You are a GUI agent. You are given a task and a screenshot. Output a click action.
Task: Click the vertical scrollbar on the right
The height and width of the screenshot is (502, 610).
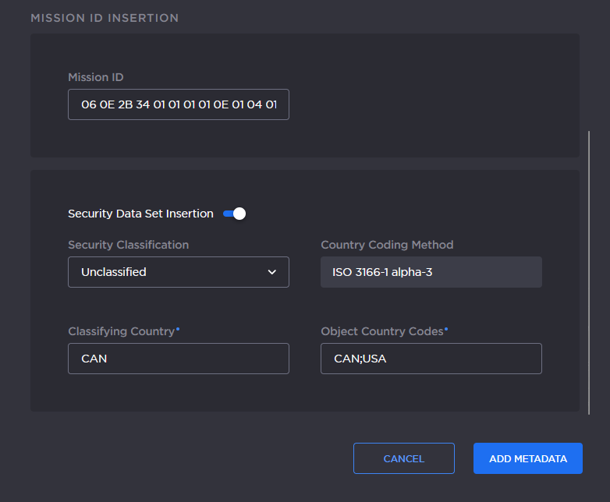[x=590, y=271]
